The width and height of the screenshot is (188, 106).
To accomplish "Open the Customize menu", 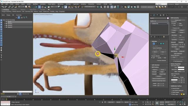I will pyautogui.click(x=76, y=4).
